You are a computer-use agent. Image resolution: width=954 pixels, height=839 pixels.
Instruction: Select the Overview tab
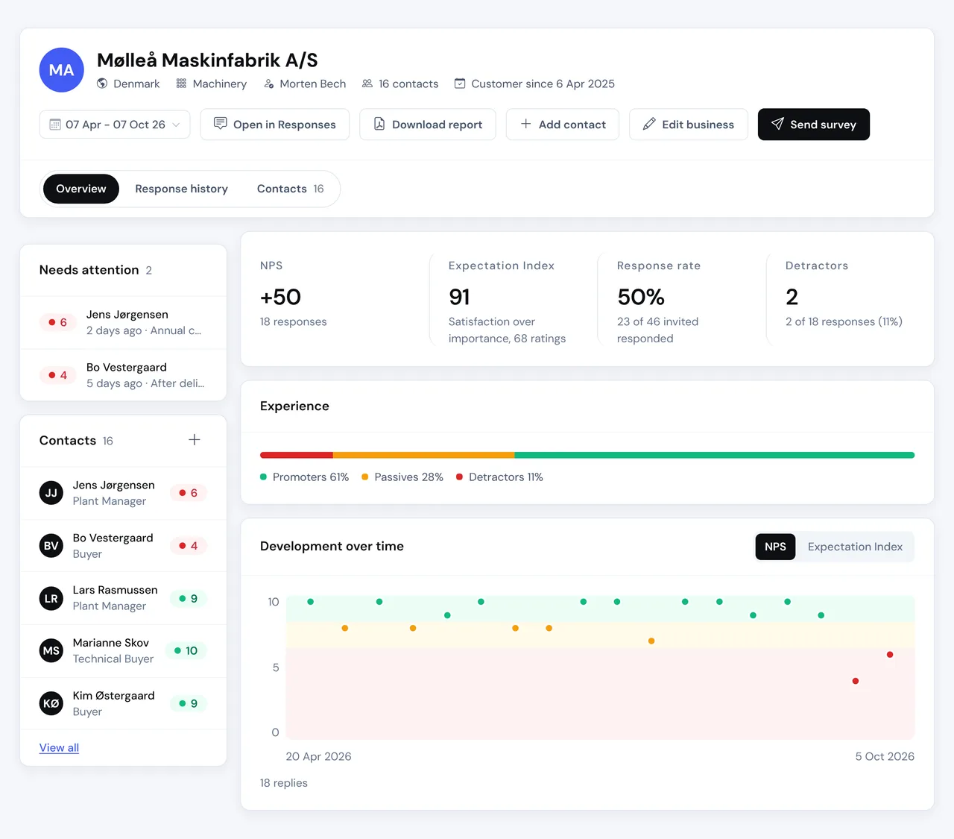tap(81, 189)
